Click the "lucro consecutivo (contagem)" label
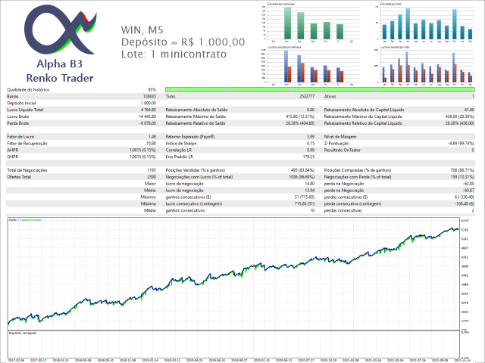This screenshot has width=485, height=363. click(194, 204)
